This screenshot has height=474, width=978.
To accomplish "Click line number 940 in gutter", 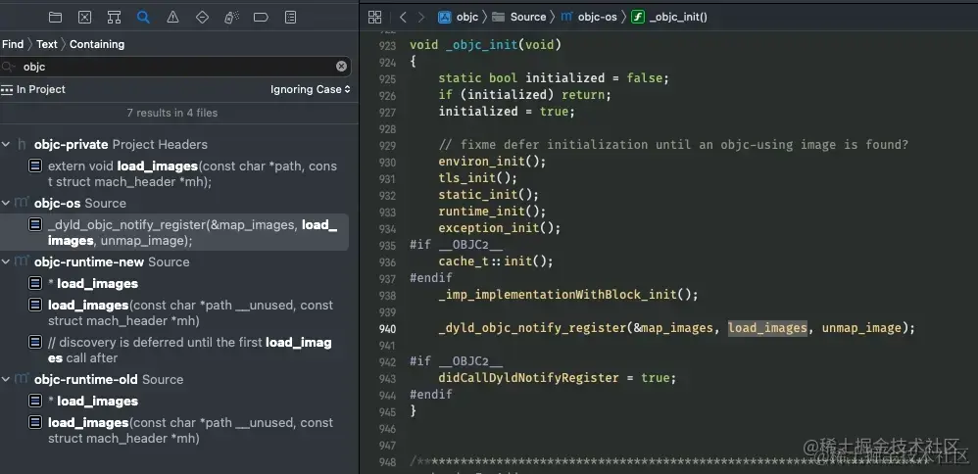I will 387,329.
